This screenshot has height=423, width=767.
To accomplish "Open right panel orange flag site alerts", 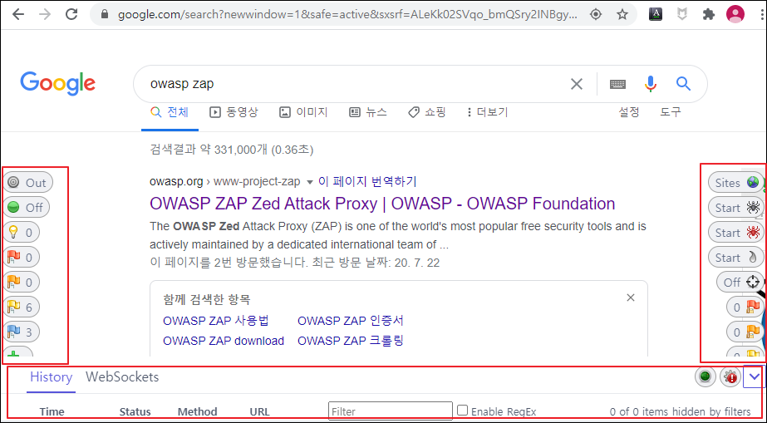I will tap(745, 332).
